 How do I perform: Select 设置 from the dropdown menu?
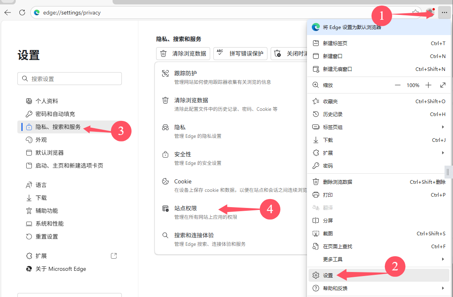[328, 275]
